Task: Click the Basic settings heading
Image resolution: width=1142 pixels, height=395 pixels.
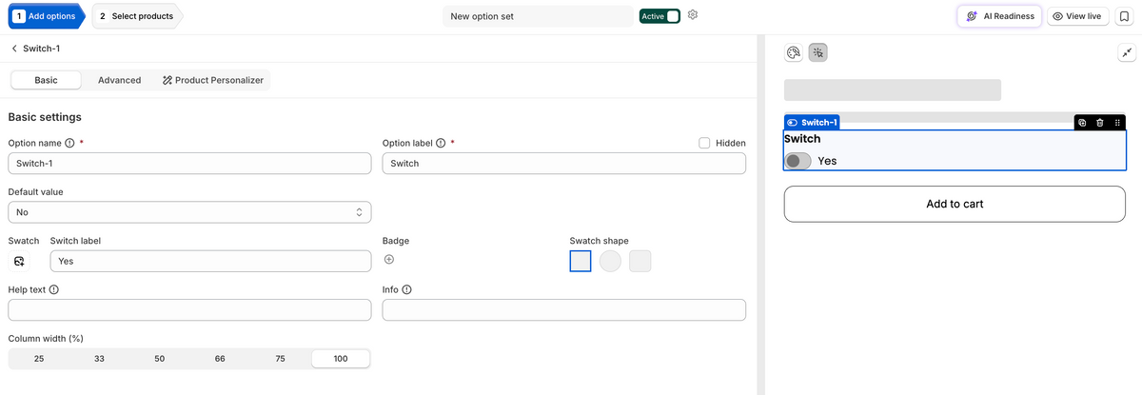Action: (45, 117)
